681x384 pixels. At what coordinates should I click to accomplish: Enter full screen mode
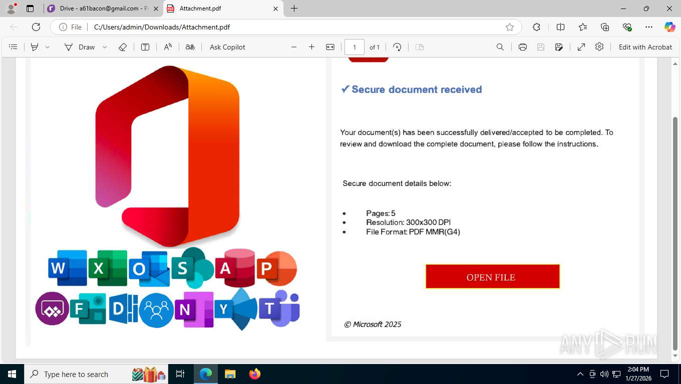(581, 47)
